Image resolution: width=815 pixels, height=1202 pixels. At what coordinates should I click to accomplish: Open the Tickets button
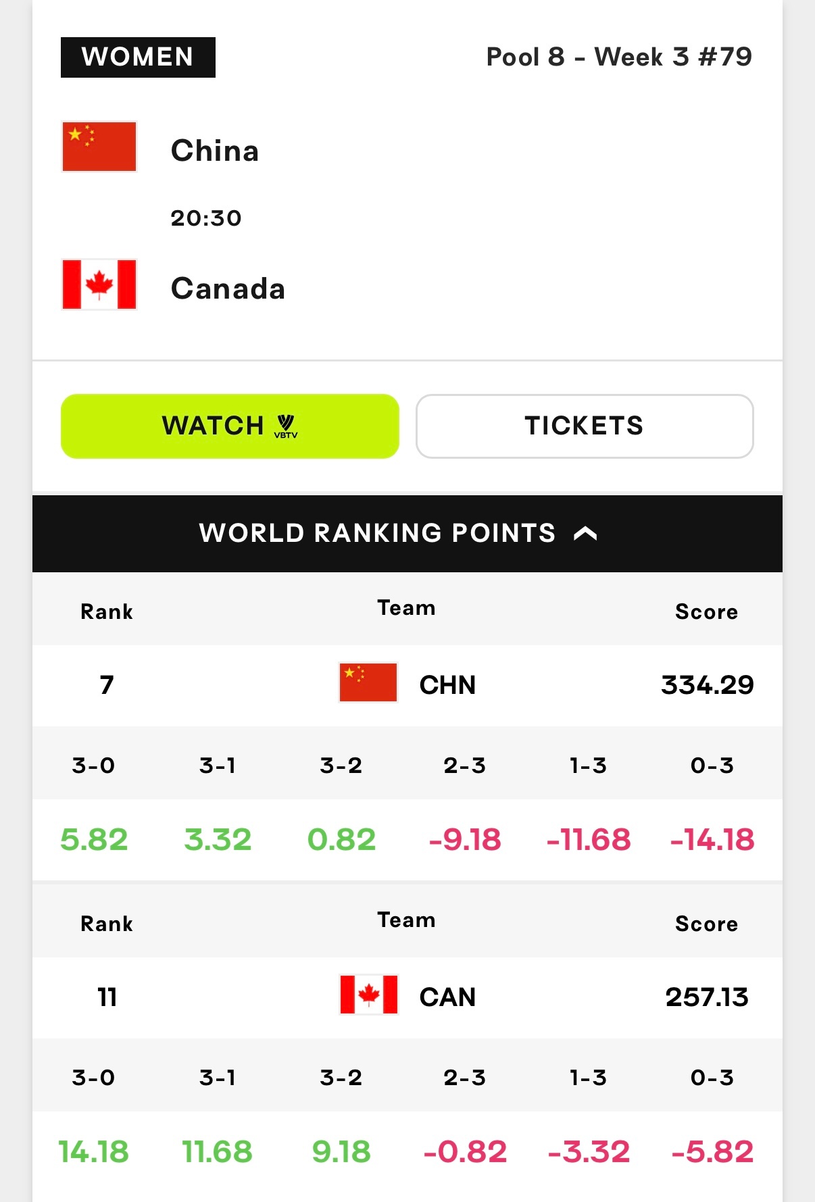585,426
